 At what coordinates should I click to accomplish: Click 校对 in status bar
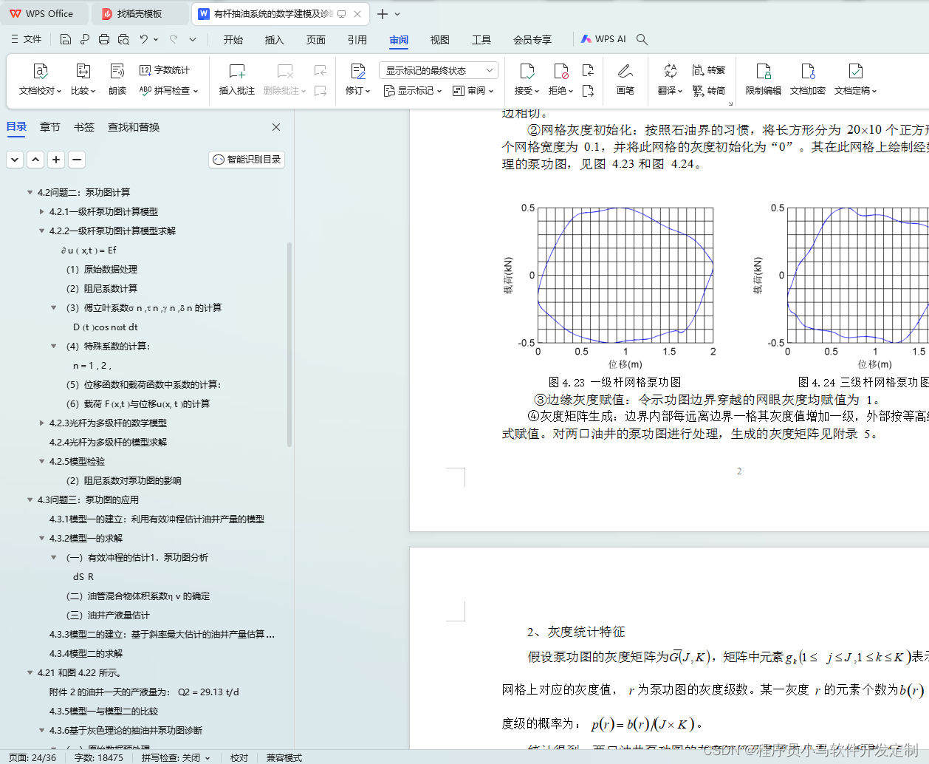(x=239, y=757)
